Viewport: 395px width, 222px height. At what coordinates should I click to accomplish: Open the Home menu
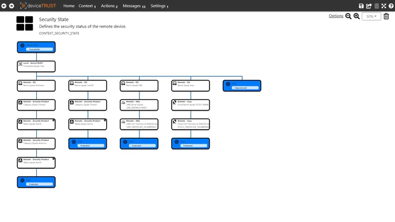coord(69,6)
